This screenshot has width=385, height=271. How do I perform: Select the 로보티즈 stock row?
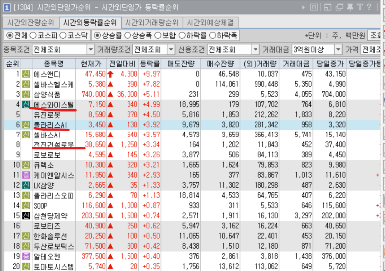click(192, 226)
